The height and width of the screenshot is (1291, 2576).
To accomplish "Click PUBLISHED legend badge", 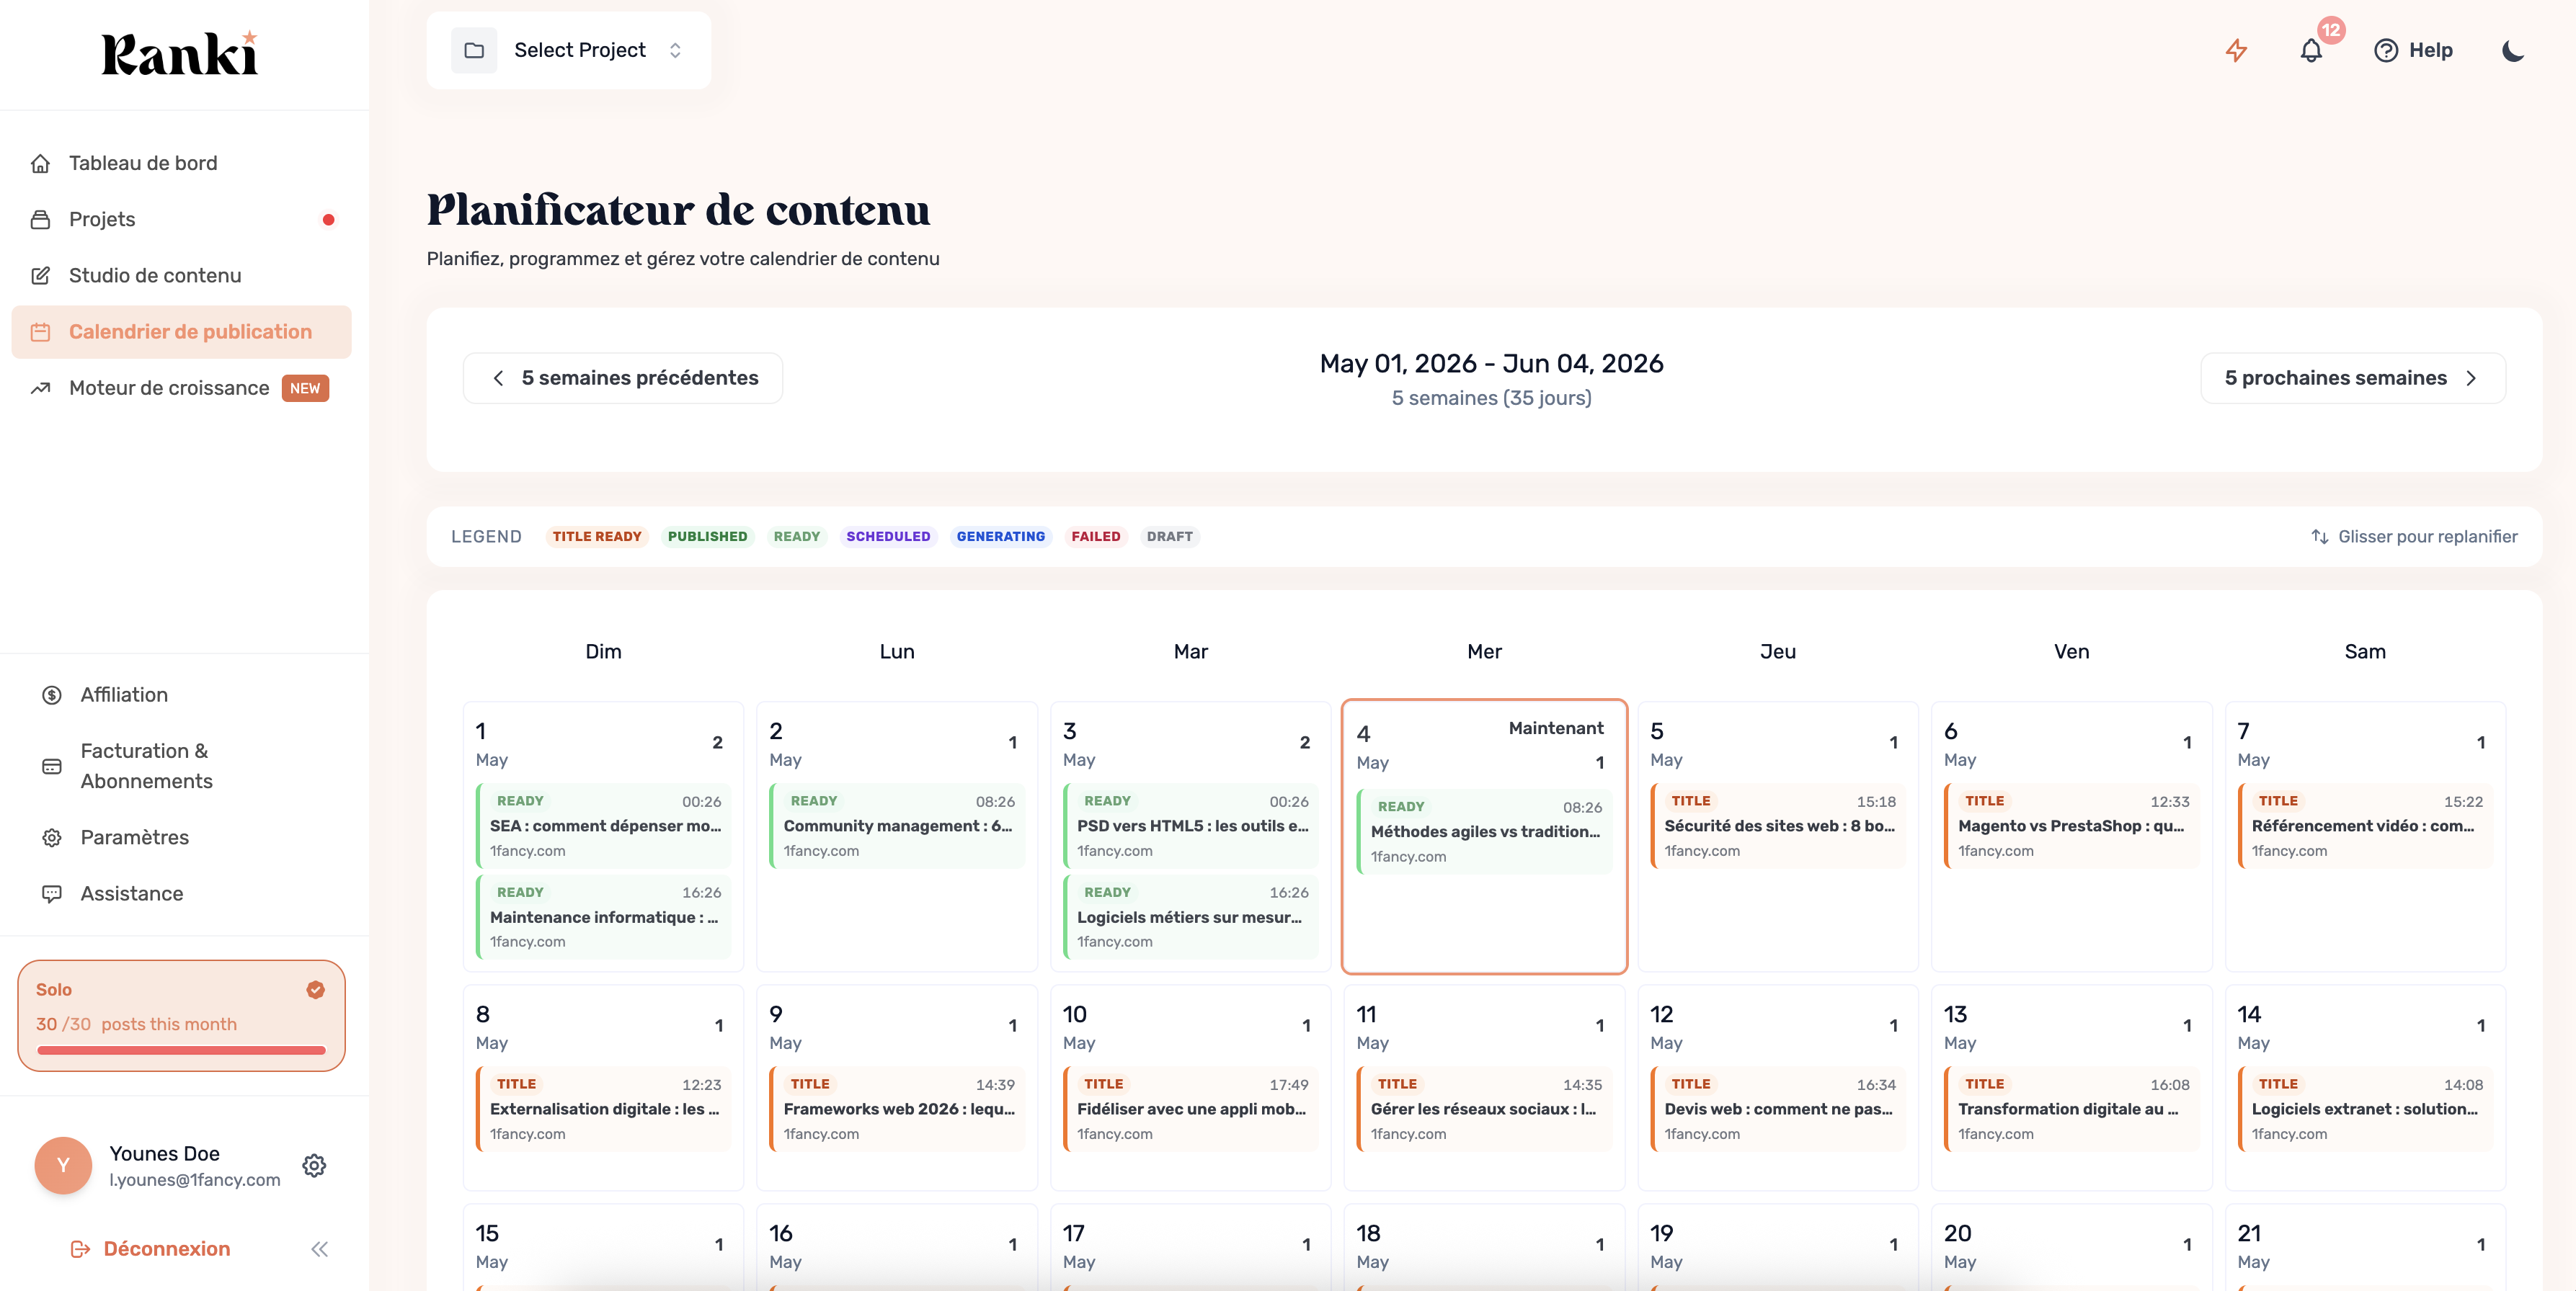I will point(707,537).
